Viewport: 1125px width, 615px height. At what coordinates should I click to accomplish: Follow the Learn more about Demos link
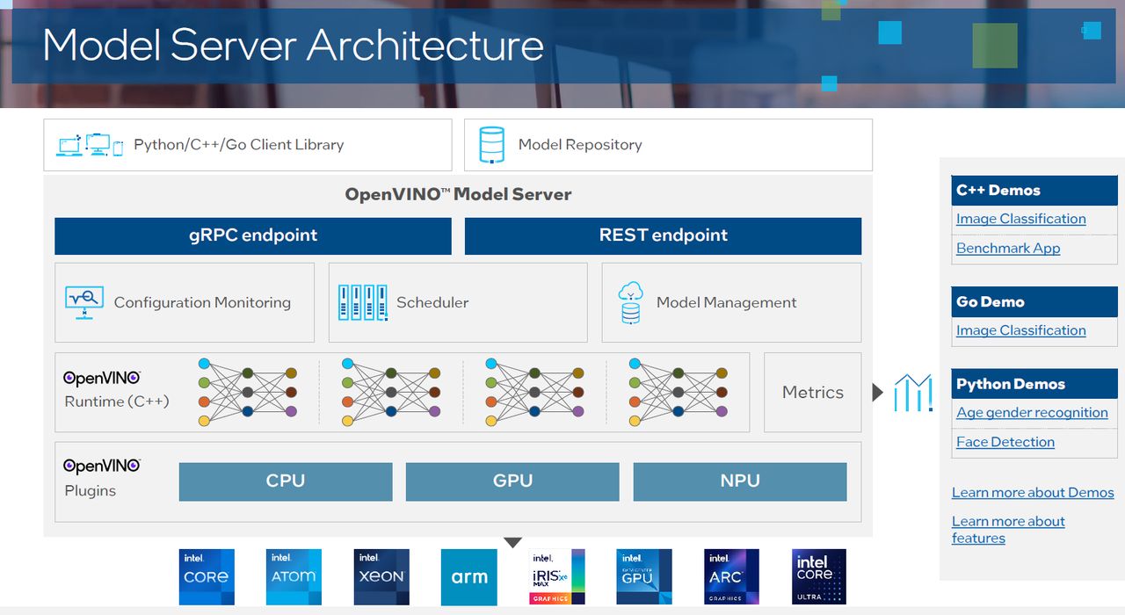point(1033,492)
